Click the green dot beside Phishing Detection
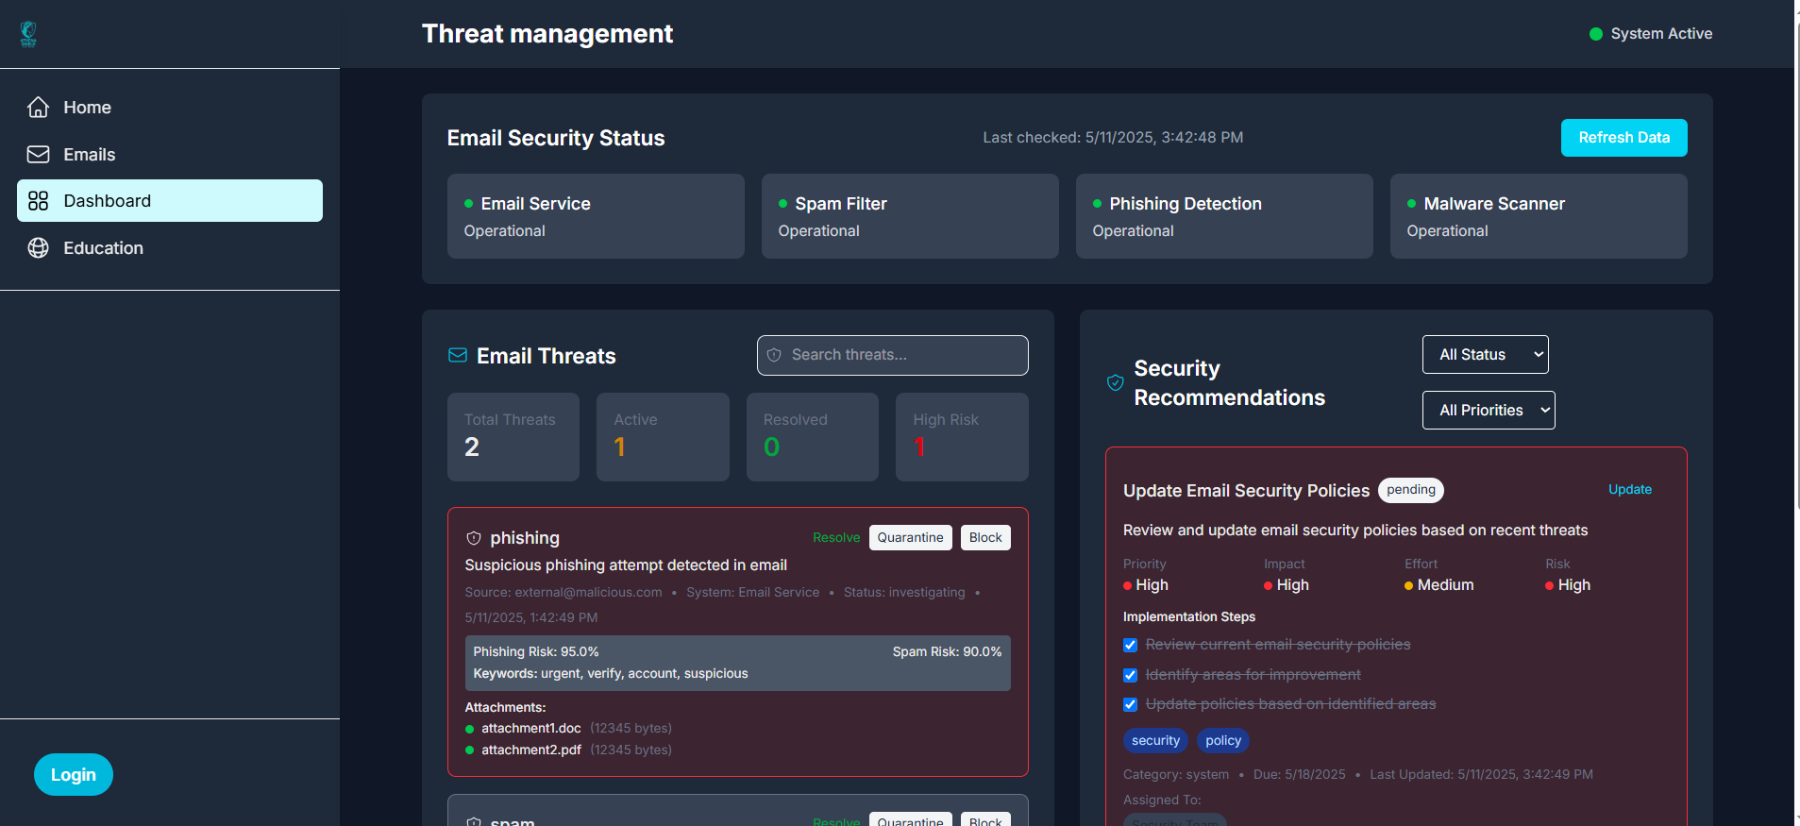This screenshot has height=826, width=1800. click(1097, 203)
